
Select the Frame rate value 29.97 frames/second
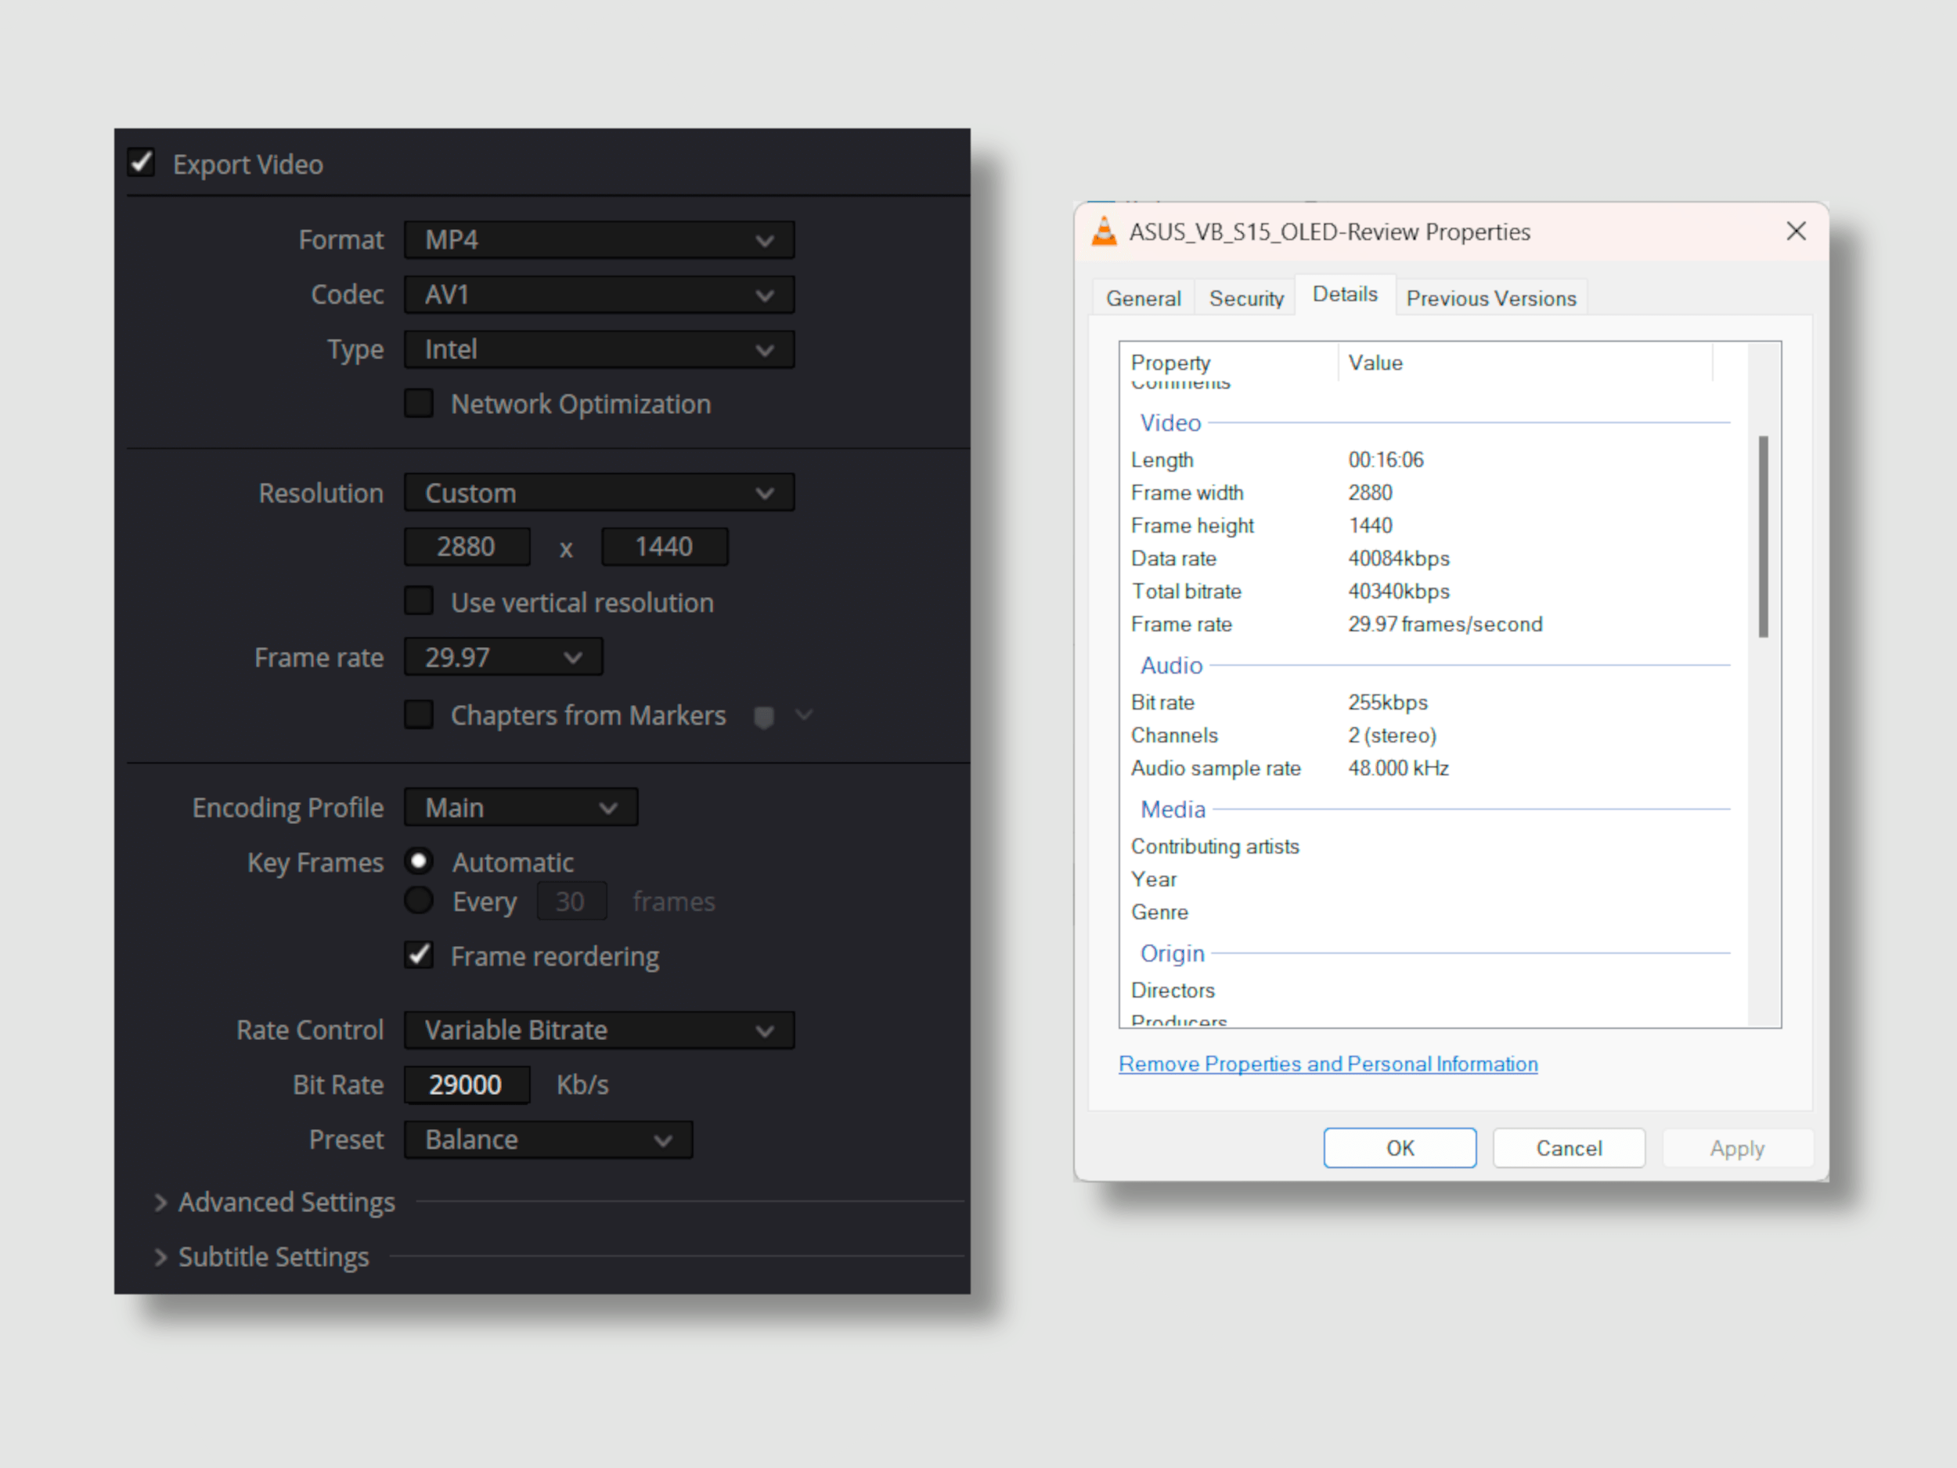tap(1445, 624)
